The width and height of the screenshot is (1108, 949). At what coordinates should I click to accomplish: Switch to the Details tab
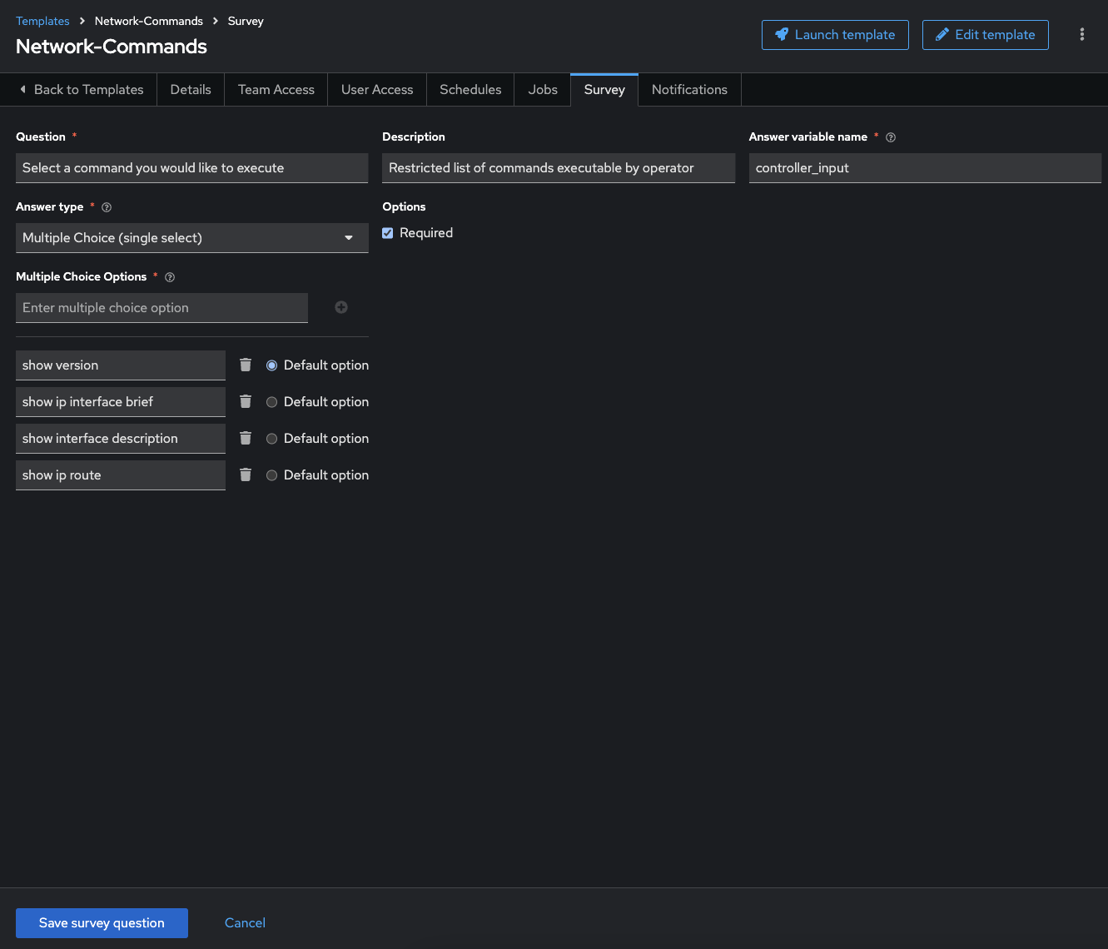point(191,90)
